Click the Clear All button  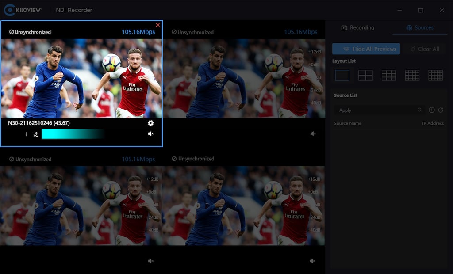pos(424,49)
